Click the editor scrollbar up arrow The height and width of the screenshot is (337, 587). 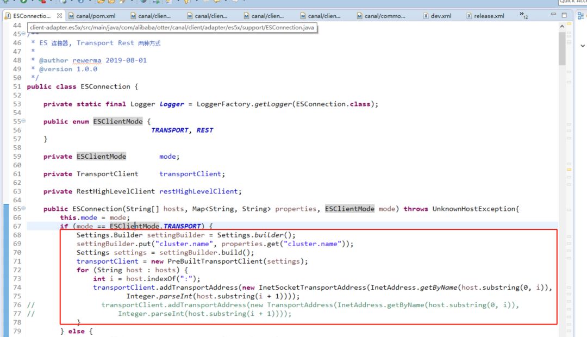[x=562, y=26]
